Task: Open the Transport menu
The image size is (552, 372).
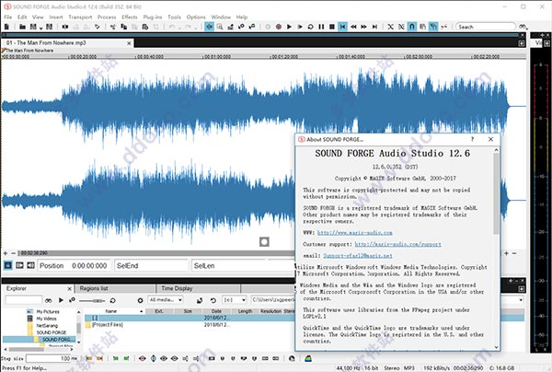Action: [80, 17]
